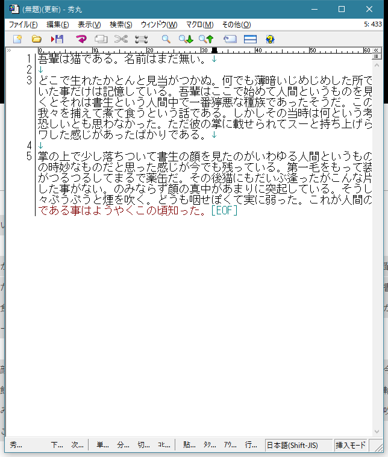Open the その他(O) menu

coord(236,25)
